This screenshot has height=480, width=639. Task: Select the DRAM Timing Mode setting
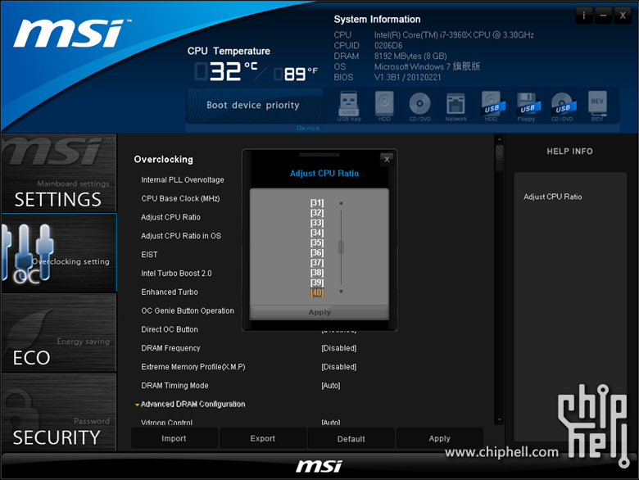point(174,386)
